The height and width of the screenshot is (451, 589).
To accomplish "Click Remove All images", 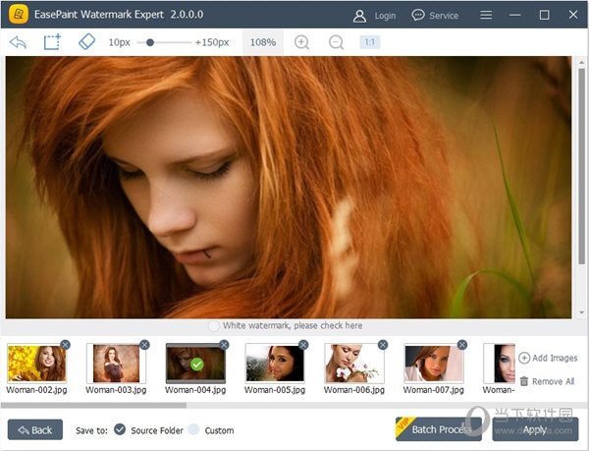I will (547, 381).
